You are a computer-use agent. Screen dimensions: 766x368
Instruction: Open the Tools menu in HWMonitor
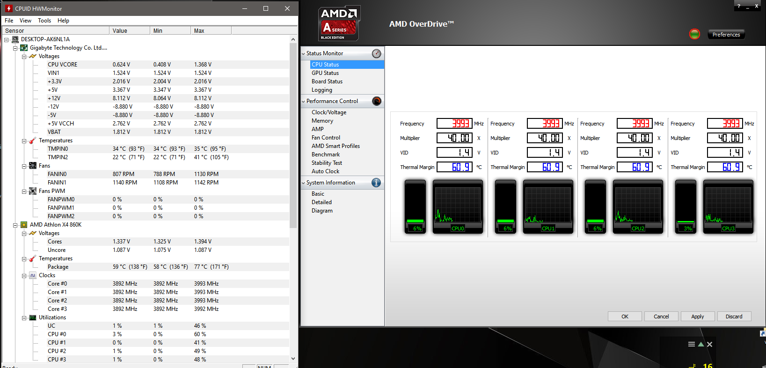tap(44, 21)
